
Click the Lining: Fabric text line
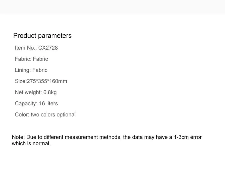tap(31, 70)
